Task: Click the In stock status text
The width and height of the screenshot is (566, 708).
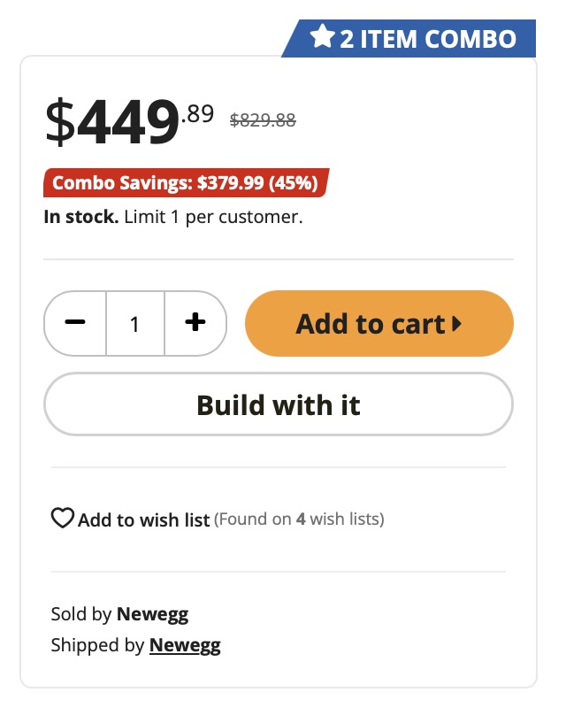Action: point(80,217)
